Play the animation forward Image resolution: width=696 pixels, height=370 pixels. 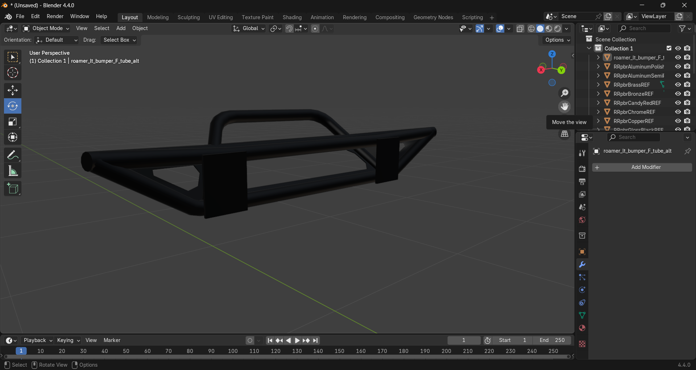297,340
